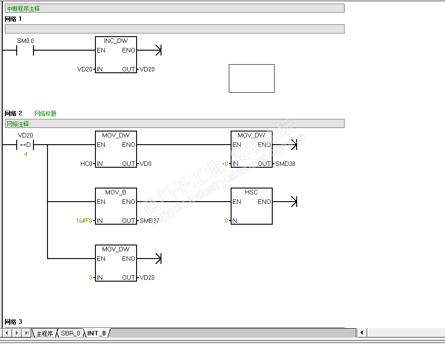The height and width of the screenshot is (344, 445).
Task: Click the 中断程序注释 comment bar
Action: [x=175, y=8]
